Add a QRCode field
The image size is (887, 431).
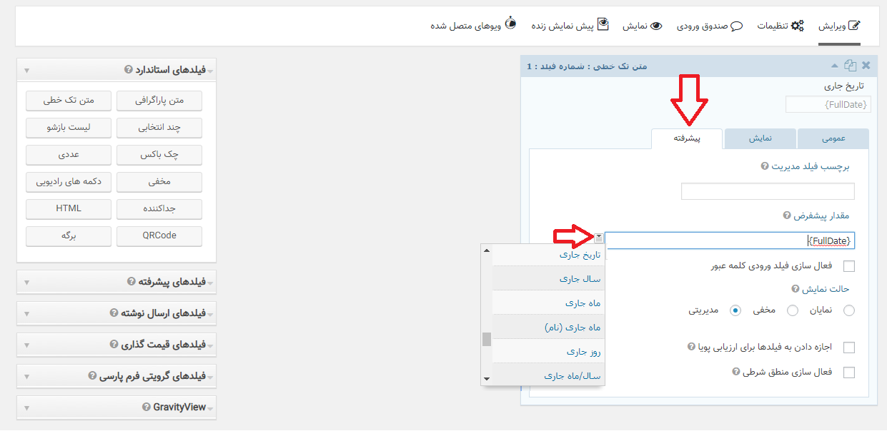click(159, 235)
